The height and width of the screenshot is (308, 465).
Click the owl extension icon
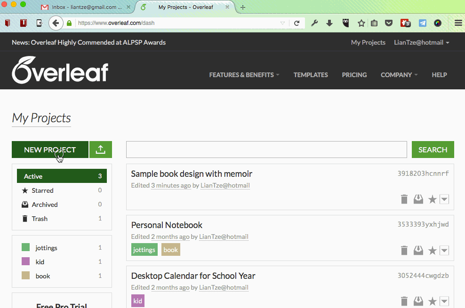pyautogui.click(x=345, y=23)
